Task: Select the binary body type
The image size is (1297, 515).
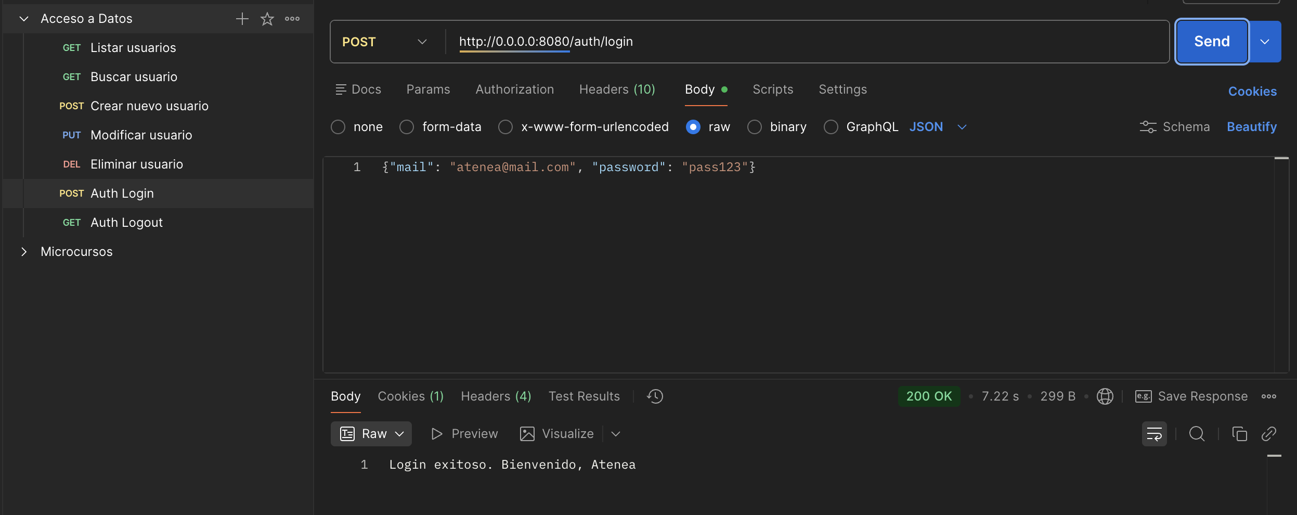Action: 755,127
